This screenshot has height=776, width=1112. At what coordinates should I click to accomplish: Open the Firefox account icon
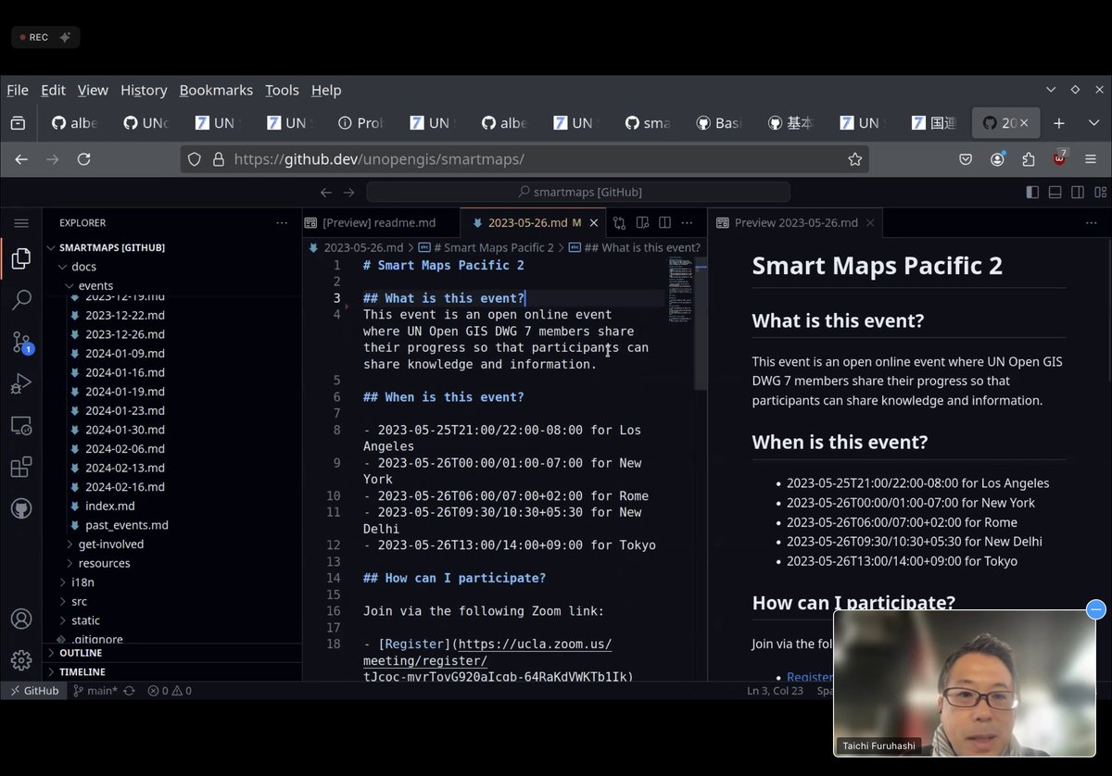point(997,159)
